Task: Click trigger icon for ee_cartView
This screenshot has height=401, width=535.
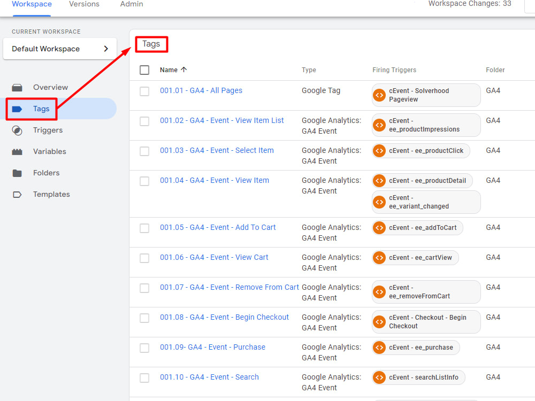Action: point(379,258)
